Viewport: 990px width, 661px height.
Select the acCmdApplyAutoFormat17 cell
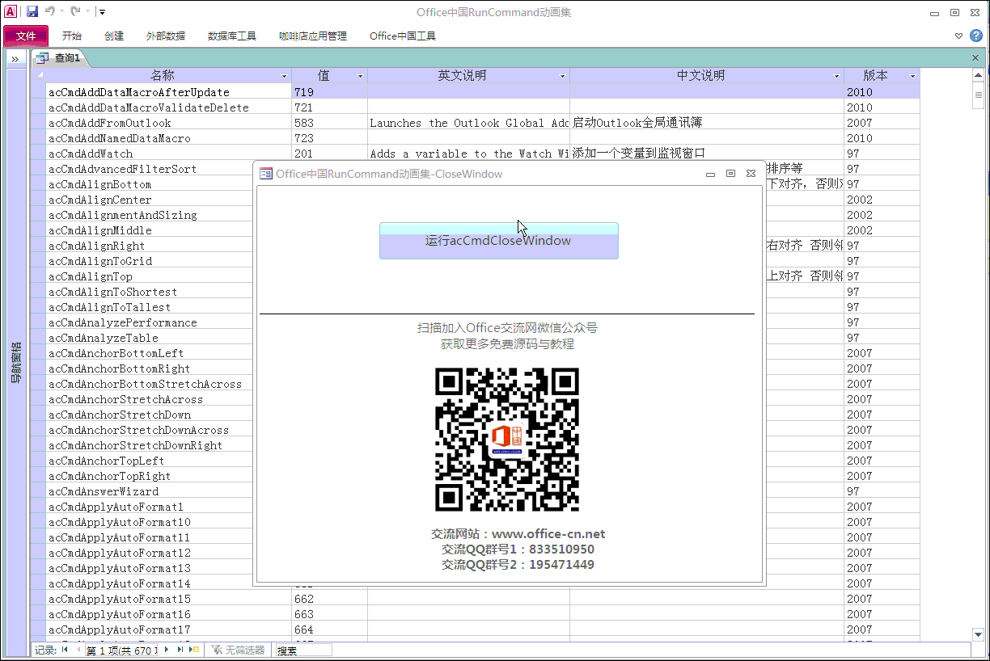168,629
